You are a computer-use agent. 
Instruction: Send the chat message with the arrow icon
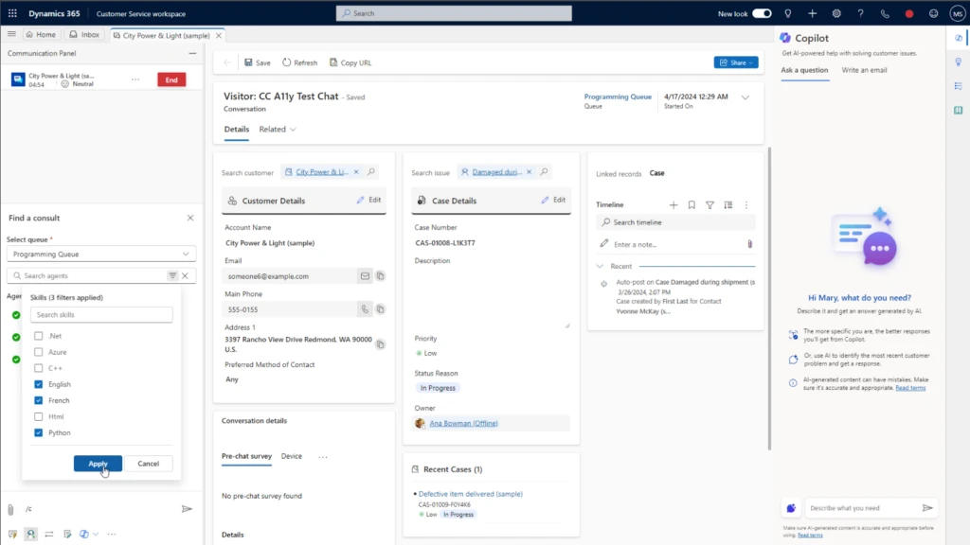[x=188, y=508]
